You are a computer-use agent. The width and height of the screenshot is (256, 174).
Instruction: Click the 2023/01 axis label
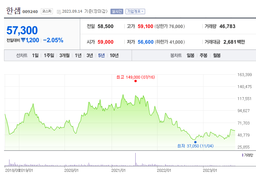tap(210, 170)
